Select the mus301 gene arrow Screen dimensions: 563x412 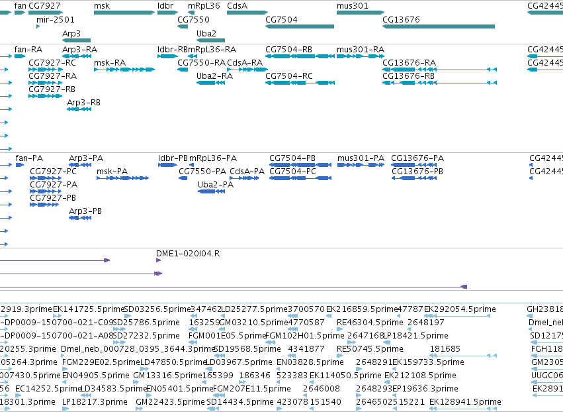tap(361, 13)
